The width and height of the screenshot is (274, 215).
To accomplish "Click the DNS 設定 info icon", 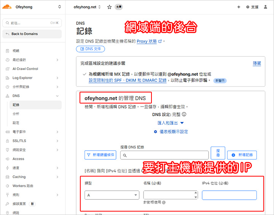I will click(x=184, y=114).
